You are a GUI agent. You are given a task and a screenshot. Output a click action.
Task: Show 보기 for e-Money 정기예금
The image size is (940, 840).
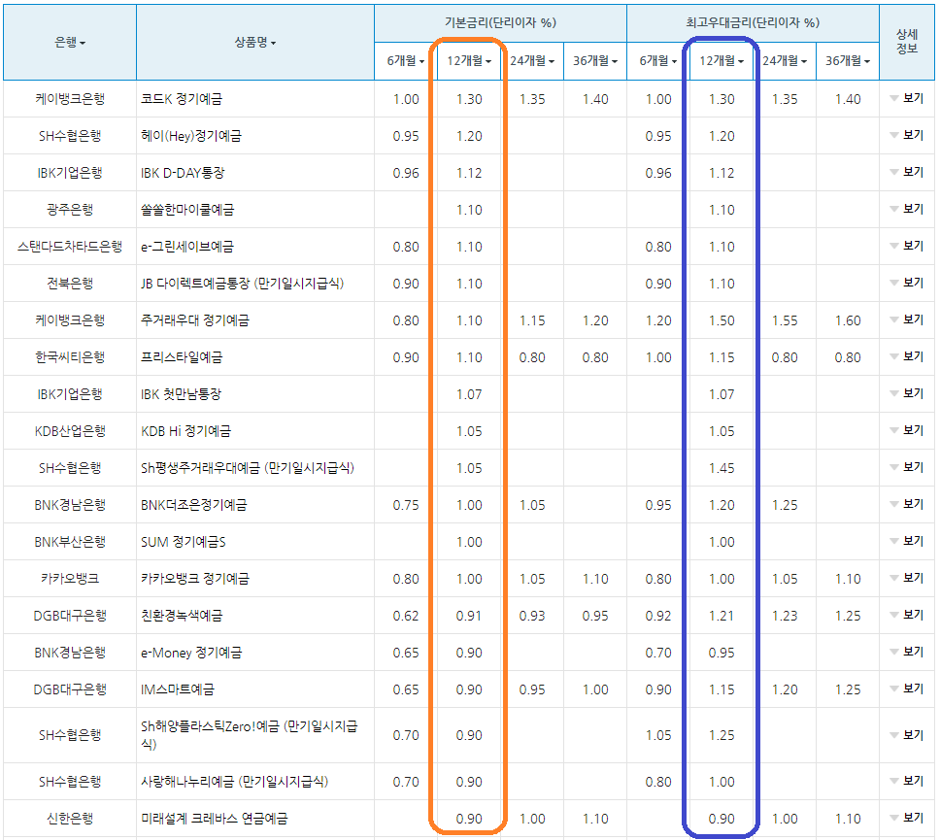click(x=907, y=652)
